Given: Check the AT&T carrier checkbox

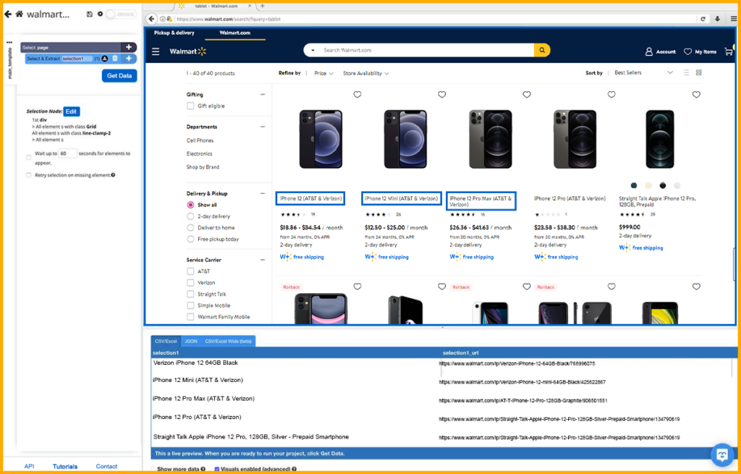Looking at the screenshot, I should [x=190, y=271].
